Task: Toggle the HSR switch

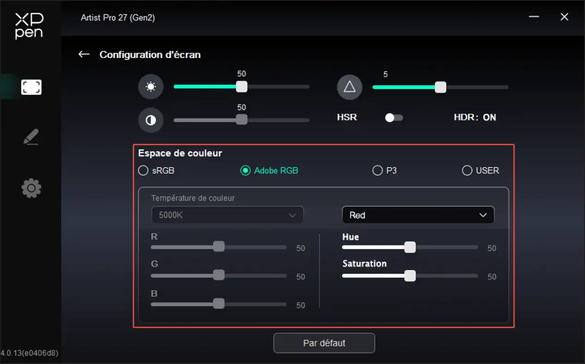Action: pos(394,117)
